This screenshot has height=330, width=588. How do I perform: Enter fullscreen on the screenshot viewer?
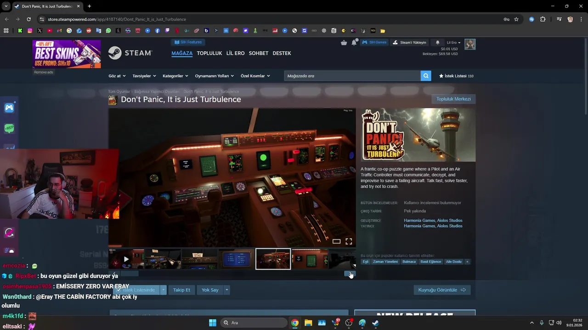click(349, 242)
